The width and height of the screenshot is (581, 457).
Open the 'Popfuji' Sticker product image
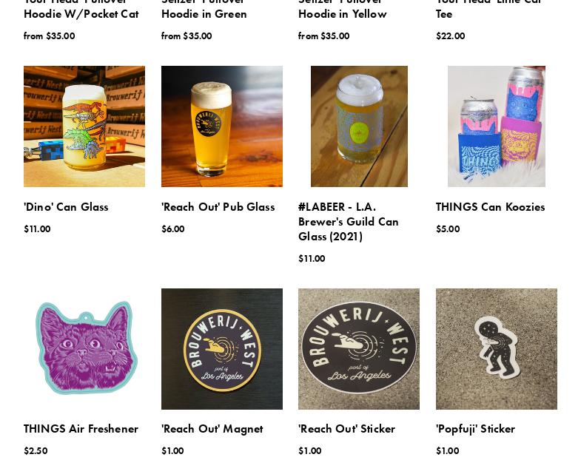(x=496, y=349)
